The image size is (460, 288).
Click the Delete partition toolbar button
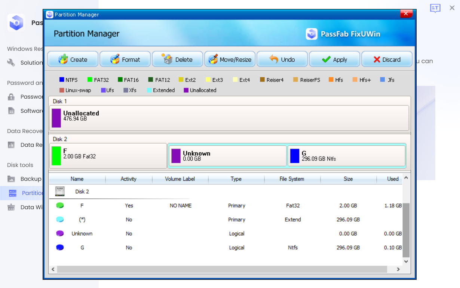click(178, 59)
